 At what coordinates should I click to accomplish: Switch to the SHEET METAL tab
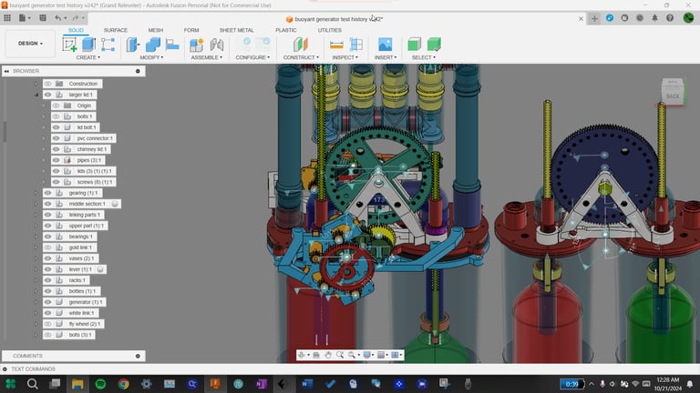(x=236, y=30)
